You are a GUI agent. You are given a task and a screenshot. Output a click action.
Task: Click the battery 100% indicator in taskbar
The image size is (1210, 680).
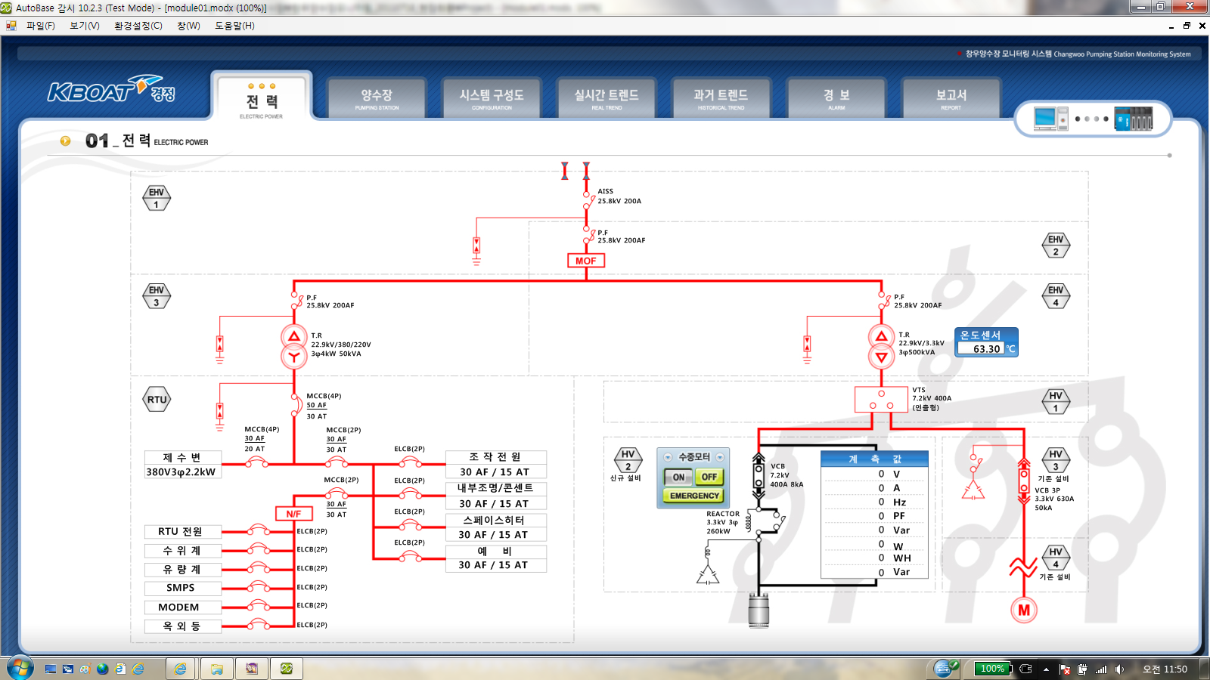pos(991,669)
